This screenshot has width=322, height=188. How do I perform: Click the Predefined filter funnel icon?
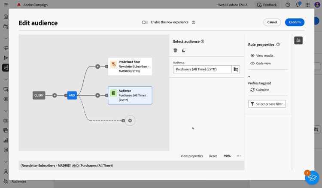coord(113,64)
